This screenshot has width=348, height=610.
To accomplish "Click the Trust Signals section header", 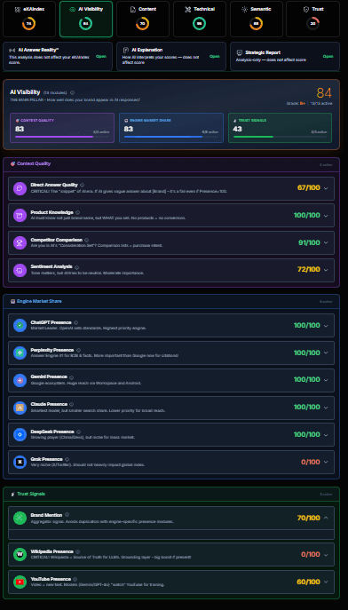I will (171, 494).
